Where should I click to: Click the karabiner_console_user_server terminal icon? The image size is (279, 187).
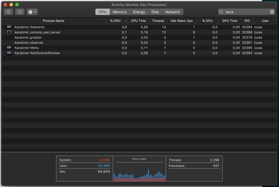9,32
